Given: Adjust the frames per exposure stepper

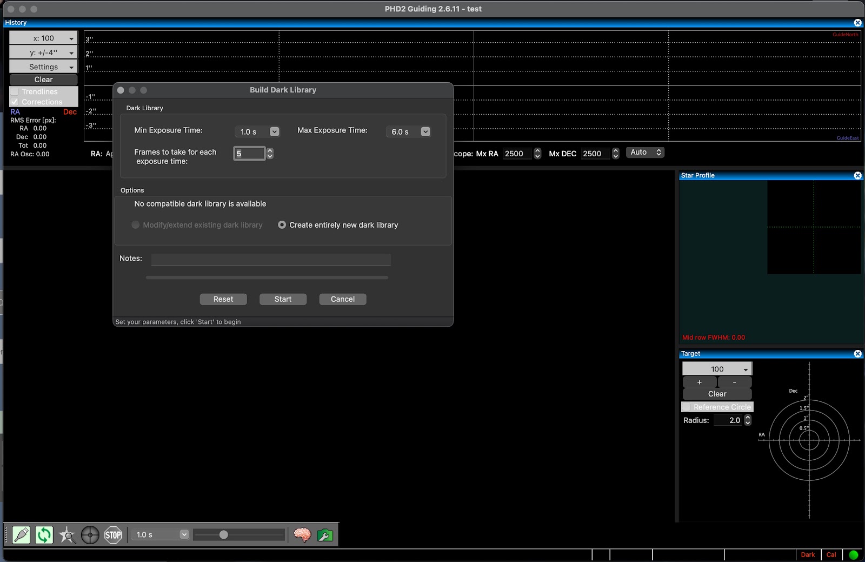Looking at the screenshot, I should tap(270, 154).
